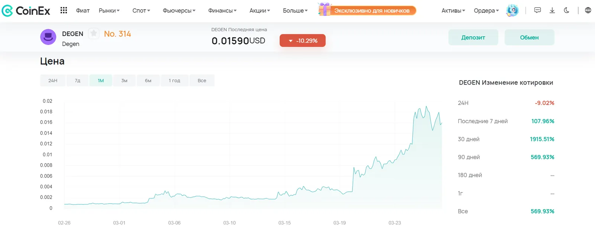Screen dimensions: 595x240
Task: Toggle dark mode moon icon
Action: pyautogui.click(x=566, y=10)
